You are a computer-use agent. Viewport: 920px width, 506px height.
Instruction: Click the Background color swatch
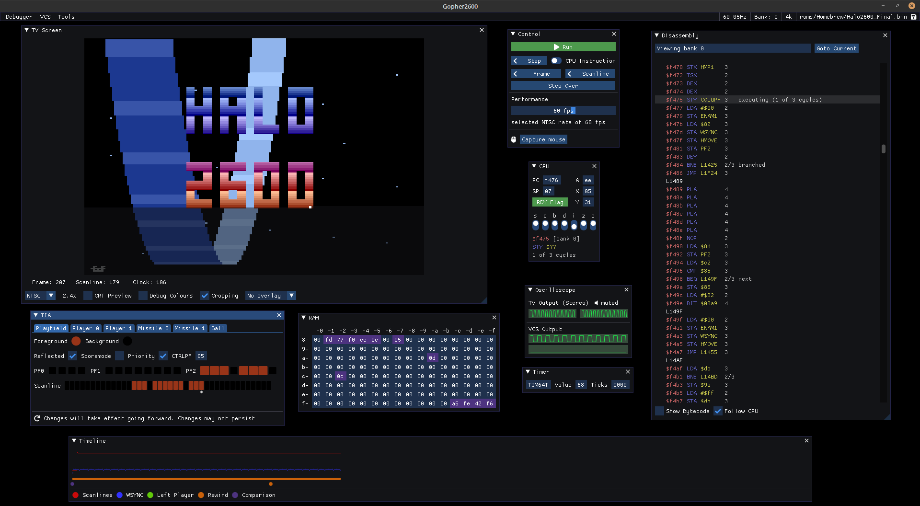[x=127, y=341]
